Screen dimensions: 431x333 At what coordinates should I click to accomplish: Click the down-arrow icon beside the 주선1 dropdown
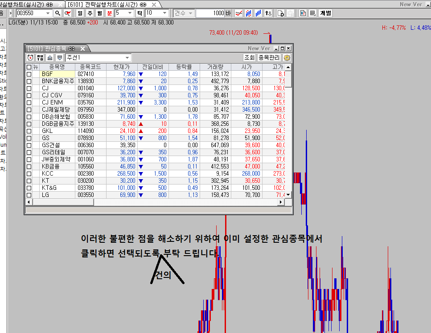click(x=59, y=58)
